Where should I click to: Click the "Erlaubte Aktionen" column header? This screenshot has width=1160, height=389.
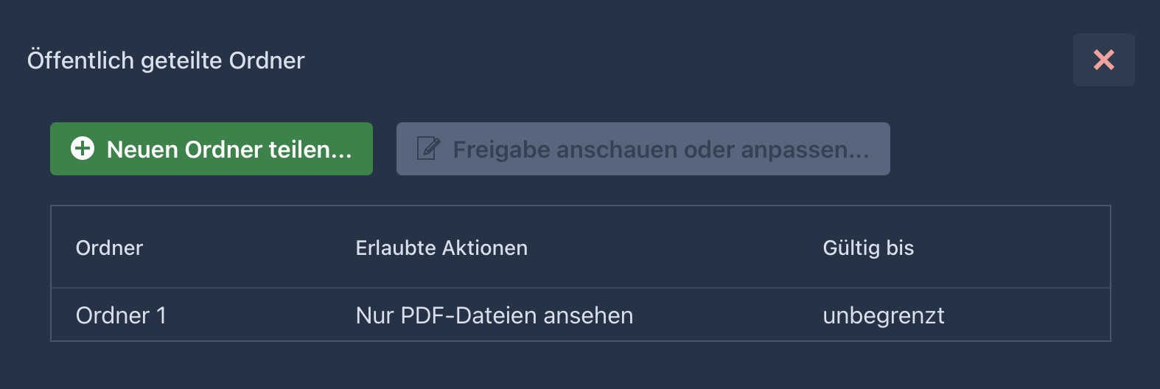click(x=441, y=248)
